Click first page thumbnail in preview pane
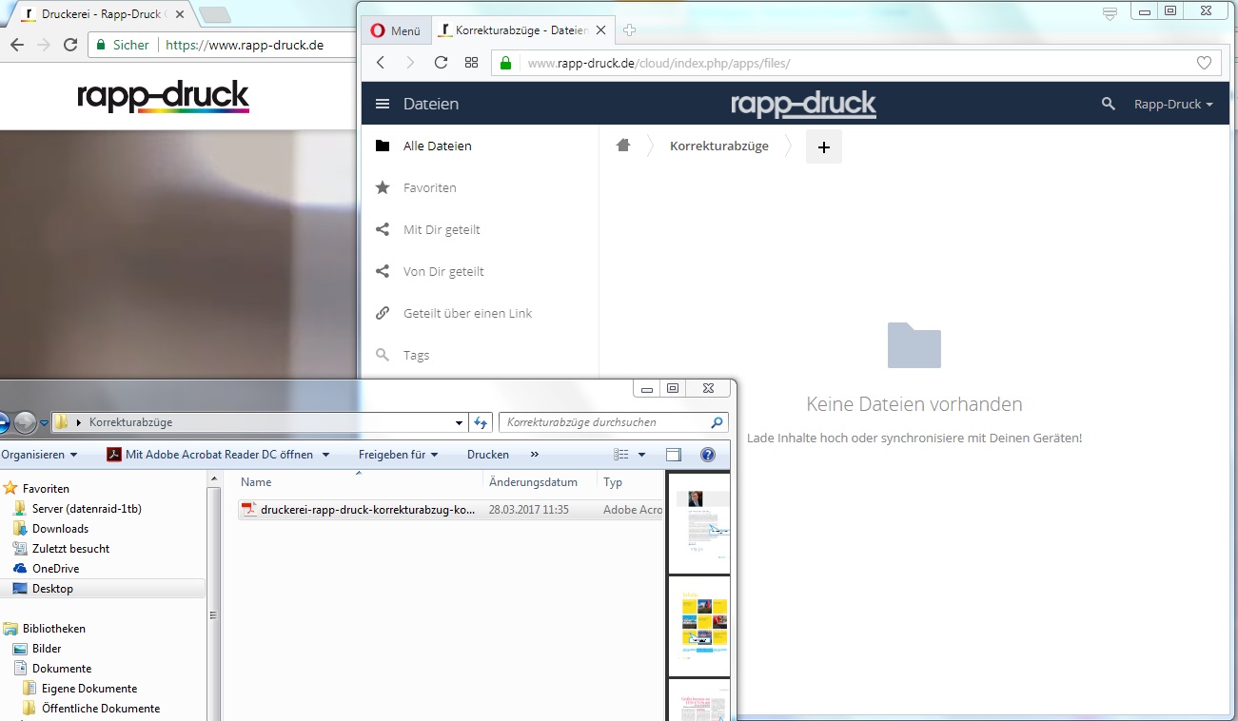The height and width of the screenshot is (721, 1238). pyautogui.click(x=699, y=523)
